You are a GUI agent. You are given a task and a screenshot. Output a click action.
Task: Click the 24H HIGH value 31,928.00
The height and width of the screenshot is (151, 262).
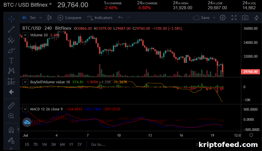[x=182, y=8]
